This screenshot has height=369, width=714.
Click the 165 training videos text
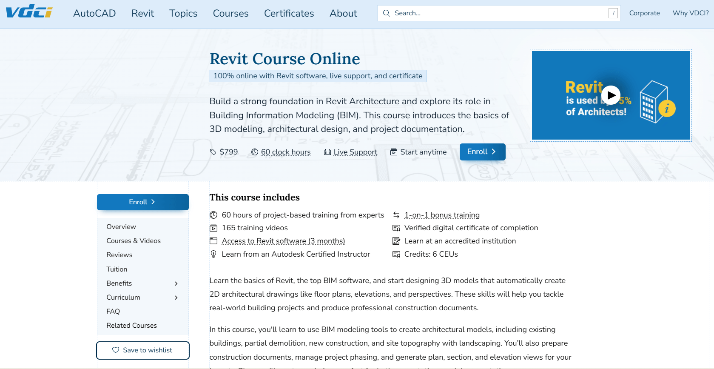tap(255, 228)
